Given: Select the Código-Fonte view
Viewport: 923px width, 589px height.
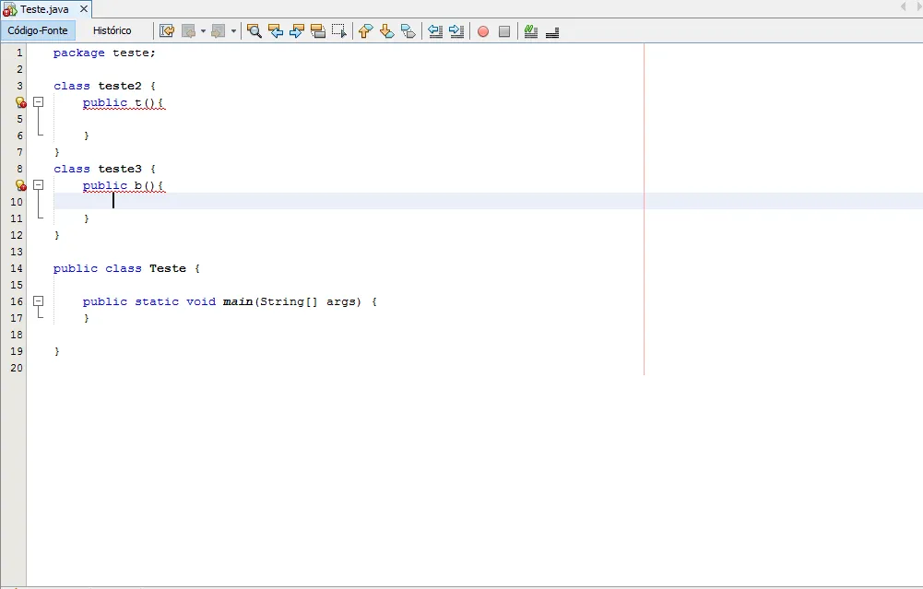Looking at the screenshot, I should [x=38, y=30].
